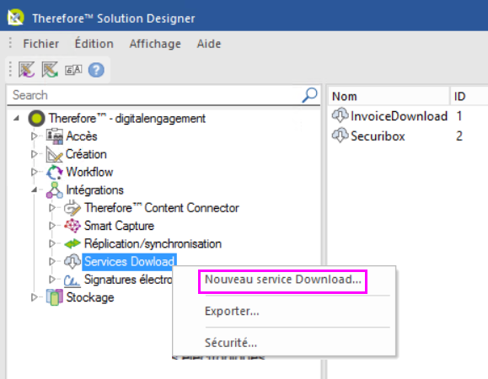Select the Smart Capture tree item
Viewport: 488px width, 379px height.
tap(119, 226)
